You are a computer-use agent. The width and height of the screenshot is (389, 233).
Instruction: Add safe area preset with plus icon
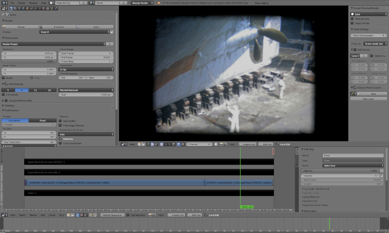(x=362, y=56)
